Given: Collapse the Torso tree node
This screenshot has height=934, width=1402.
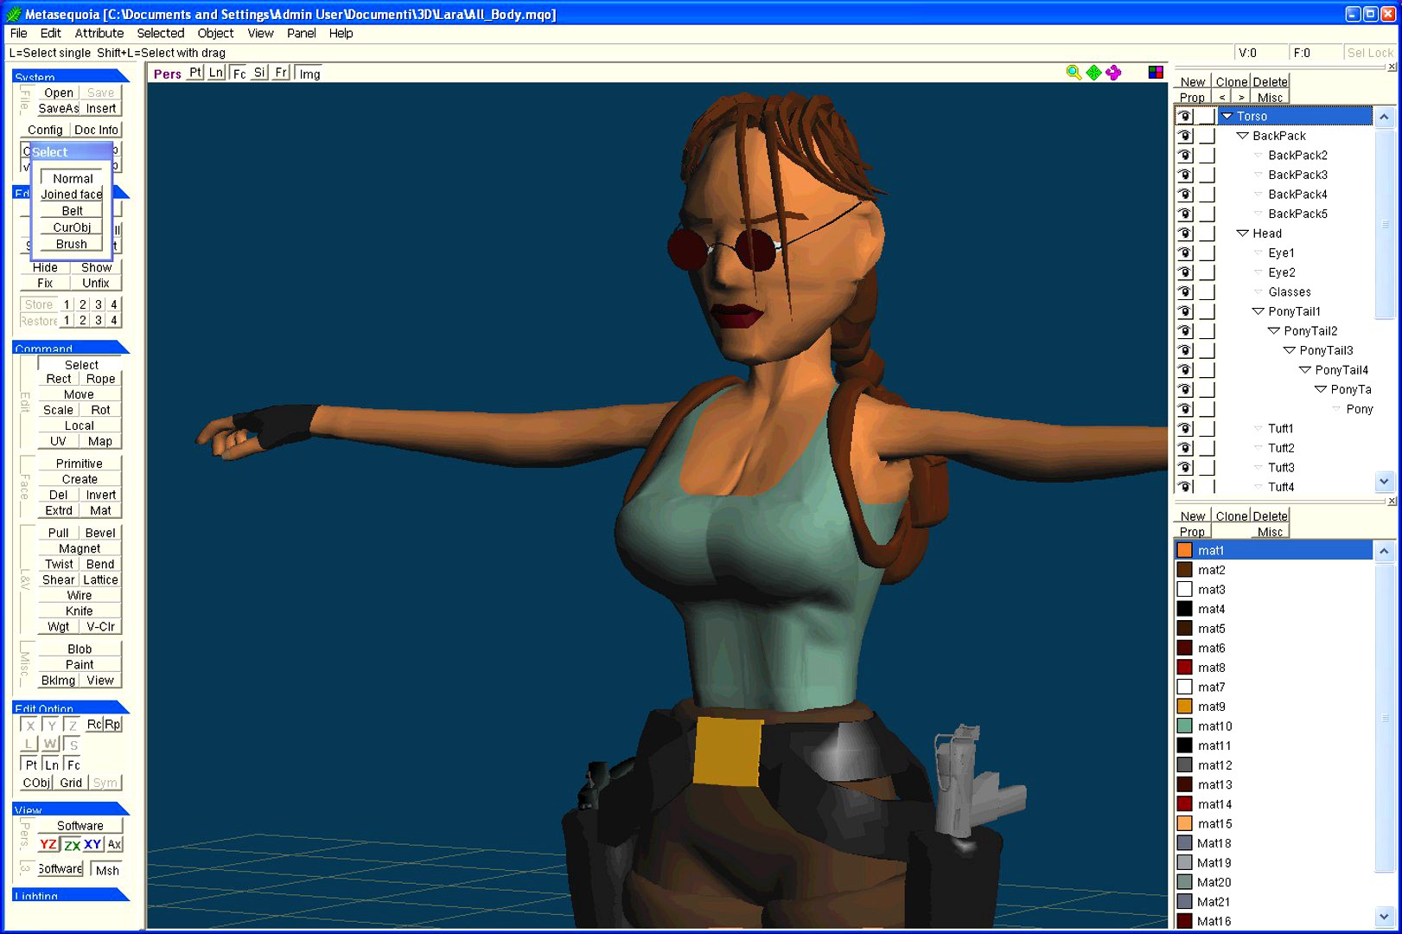Looking at the screenshot, I should pyautogui.click(x=1227, y=116).
